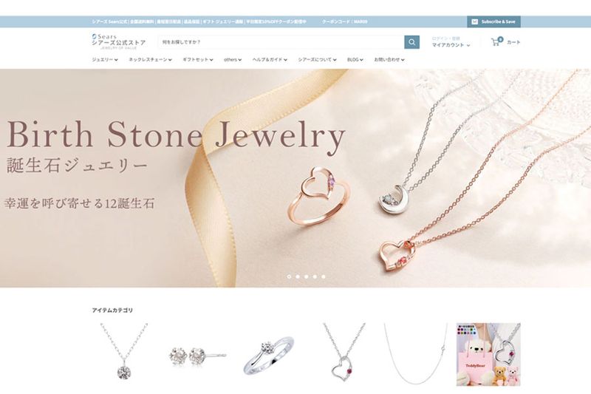Open the stud earrings category thumbnail

tap(197, 355)
